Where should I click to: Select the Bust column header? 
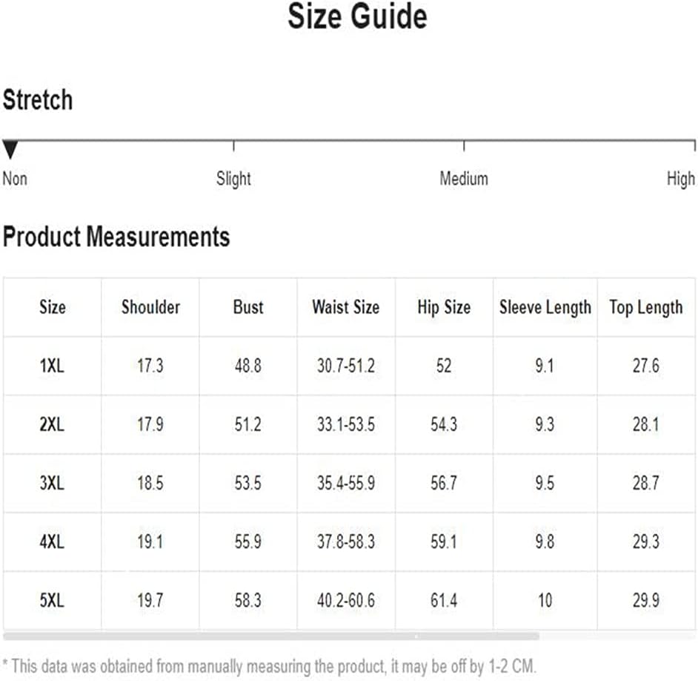tap(248, 307)
